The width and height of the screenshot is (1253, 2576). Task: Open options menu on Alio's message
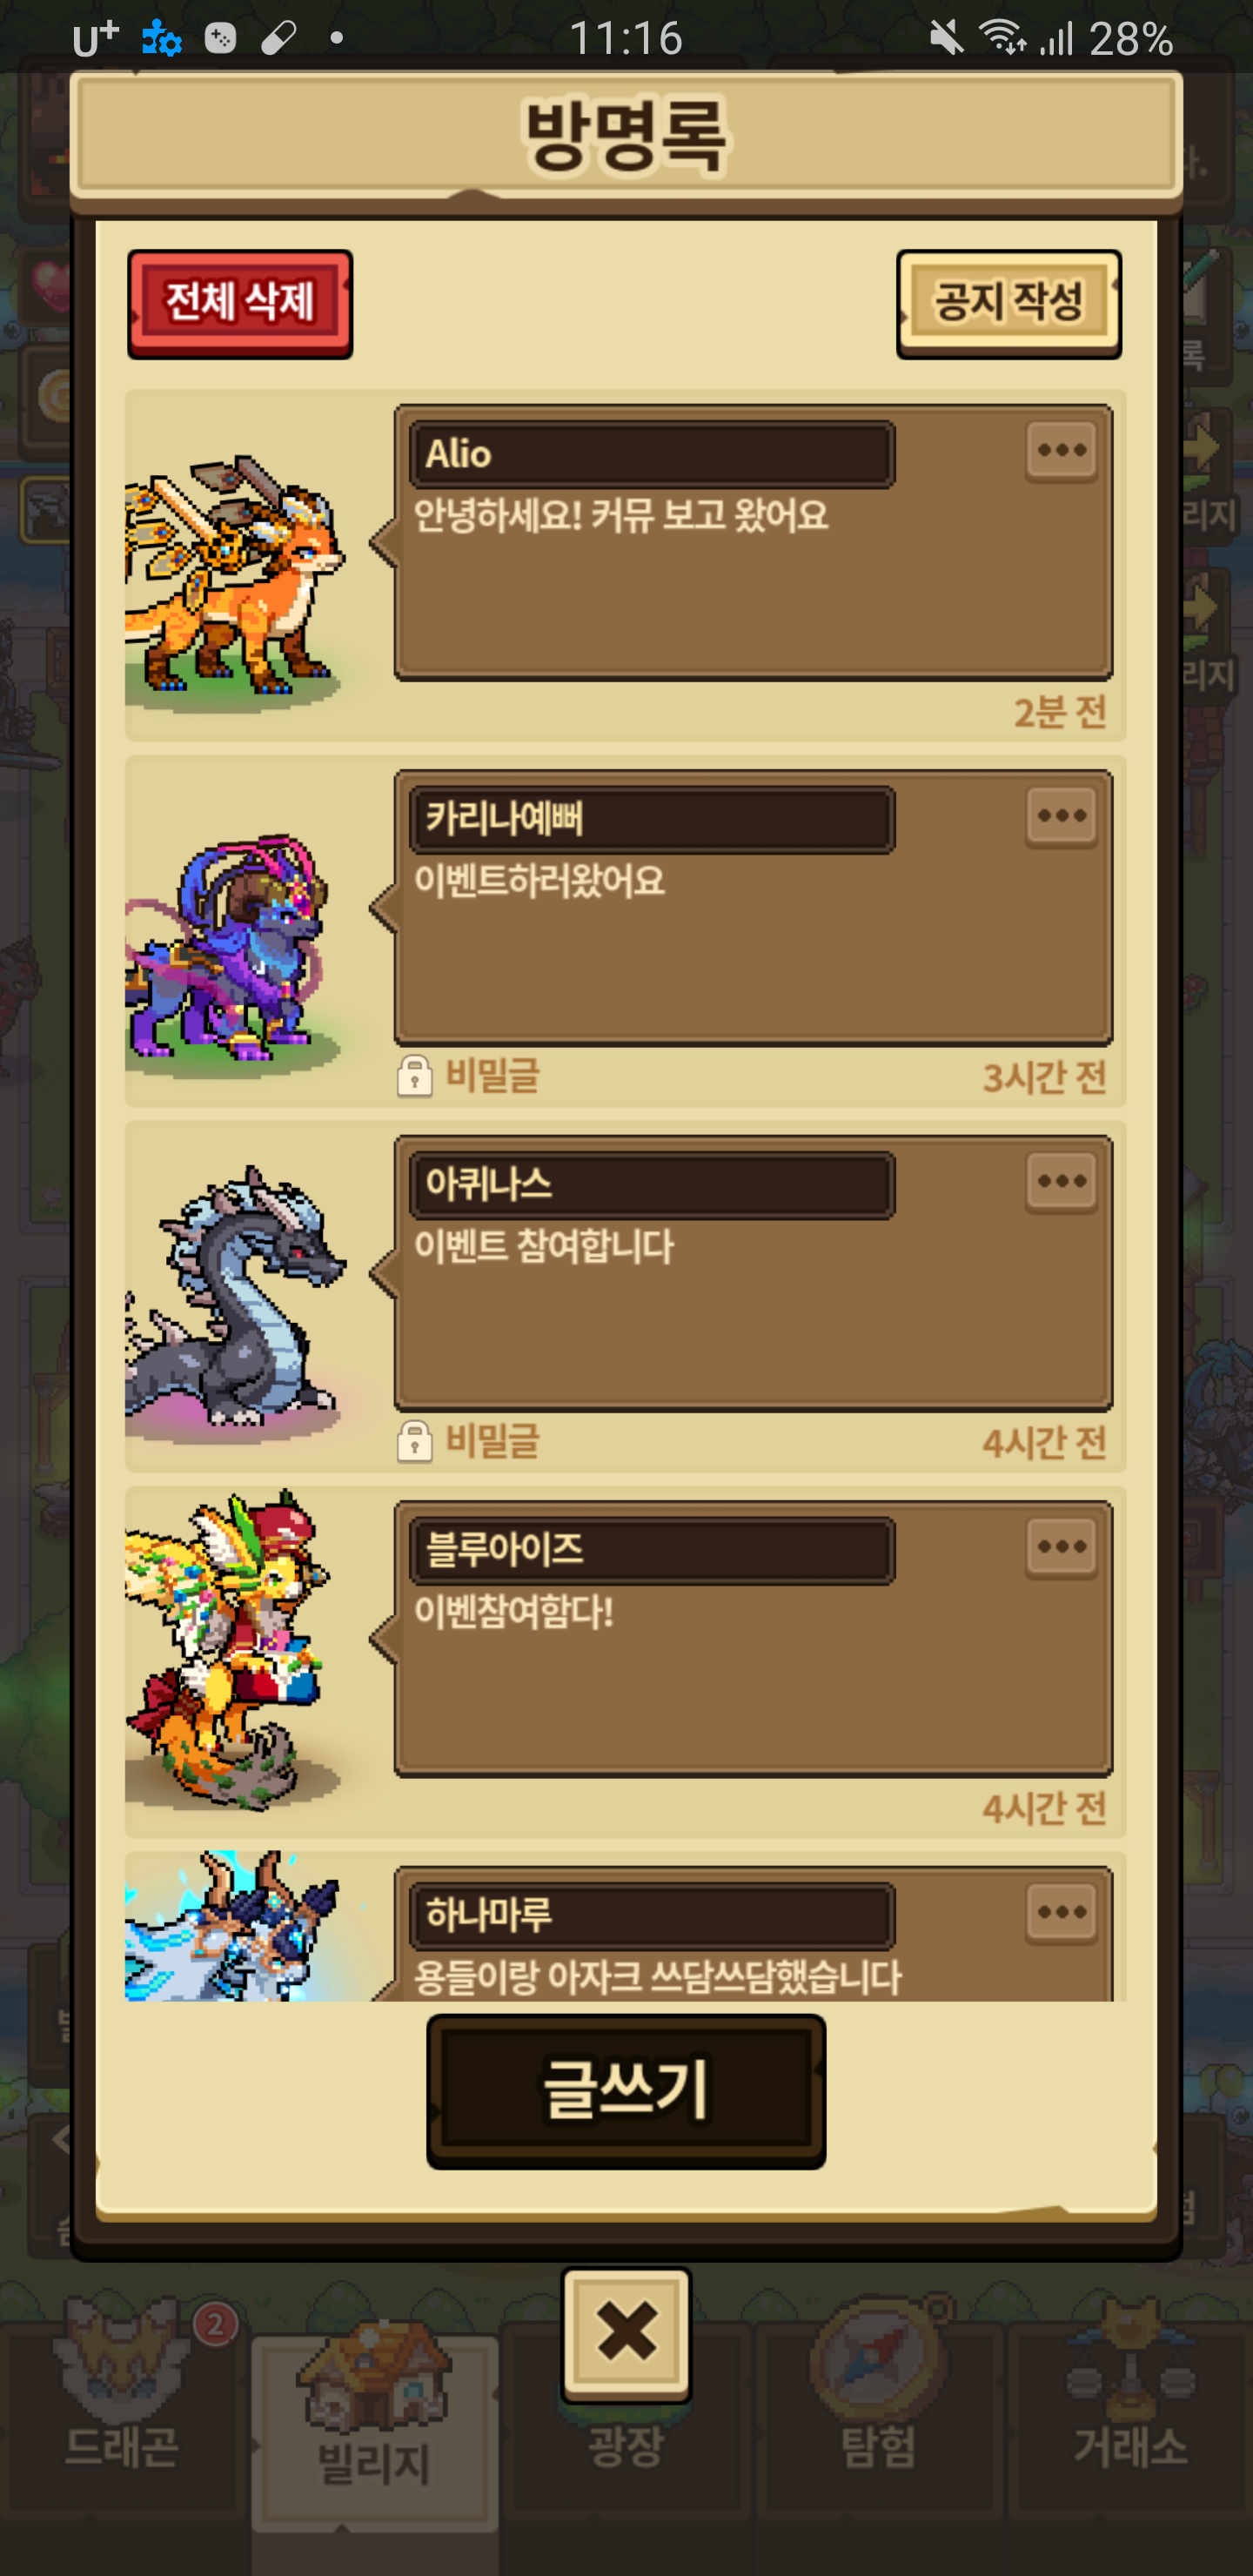[1061, 451]
